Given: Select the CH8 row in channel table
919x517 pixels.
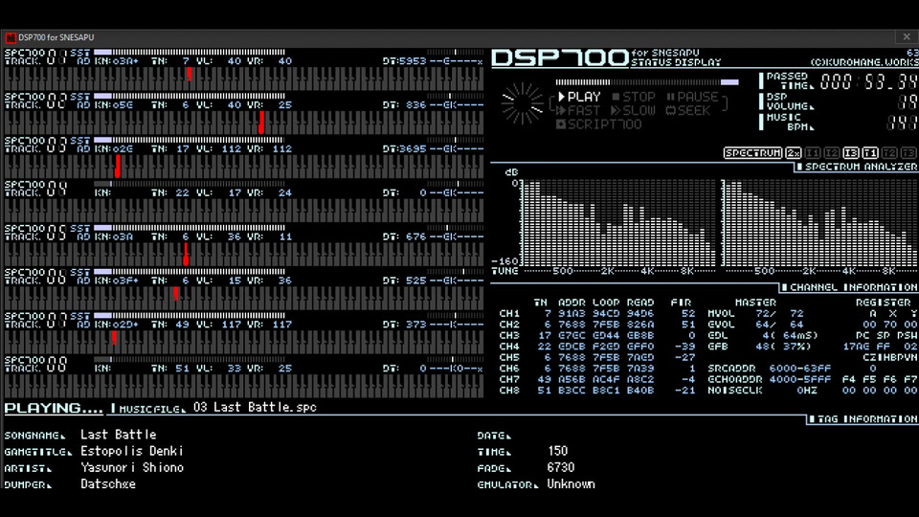Looking at the screenshot, I should pos(596,391).
